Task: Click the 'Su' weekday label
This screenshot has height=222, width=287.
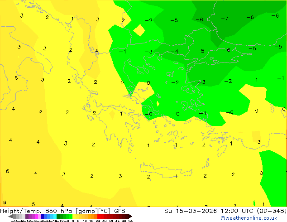Action: [x=168, y=211]
